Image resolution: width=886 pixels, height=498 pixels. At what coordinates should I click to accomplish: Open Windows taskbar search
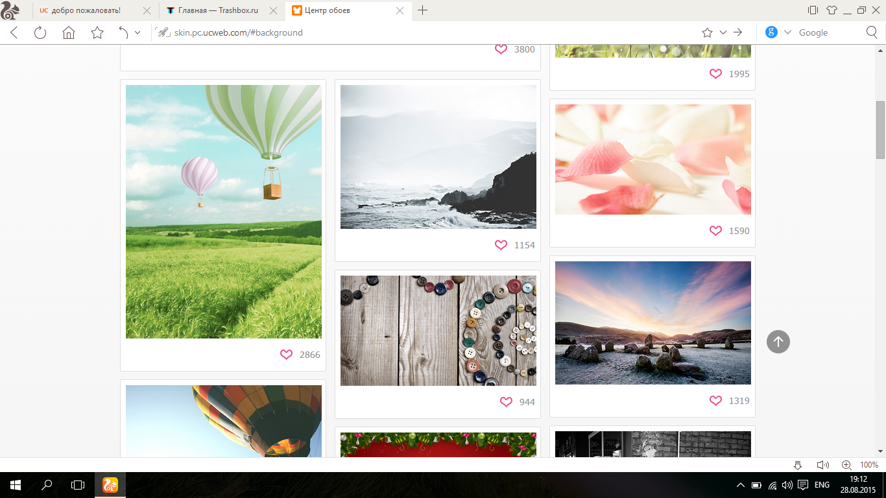[x=47, y=485]
